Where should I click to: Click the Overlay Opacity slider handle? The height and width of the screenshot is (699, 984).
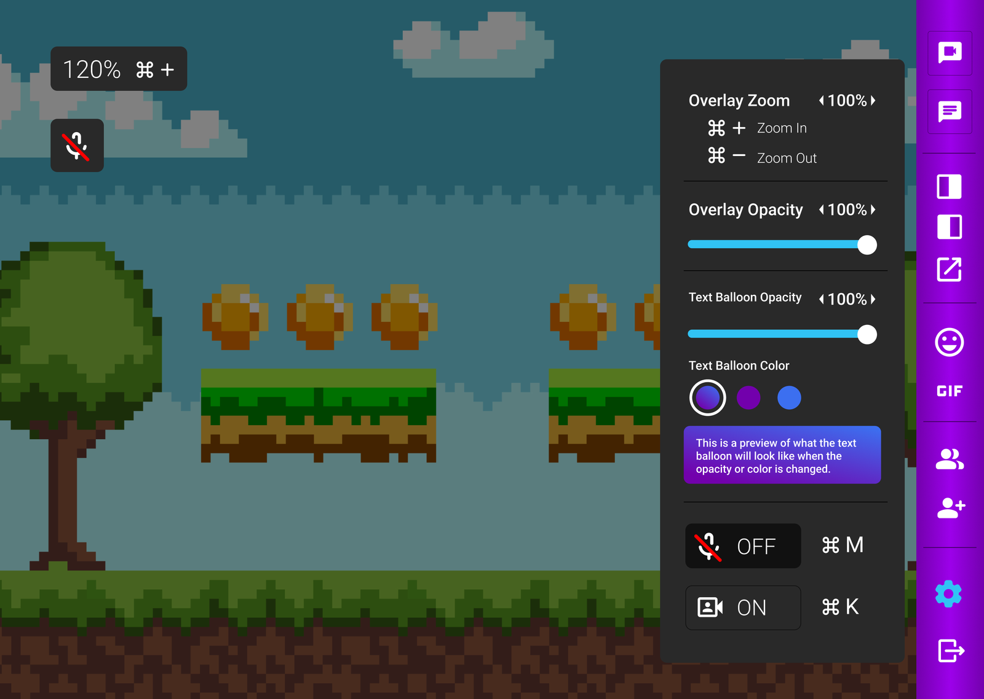coord(867,245)
